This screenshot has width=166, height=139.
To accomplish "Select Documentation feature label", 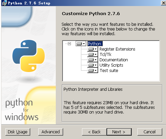I will 114,60.
